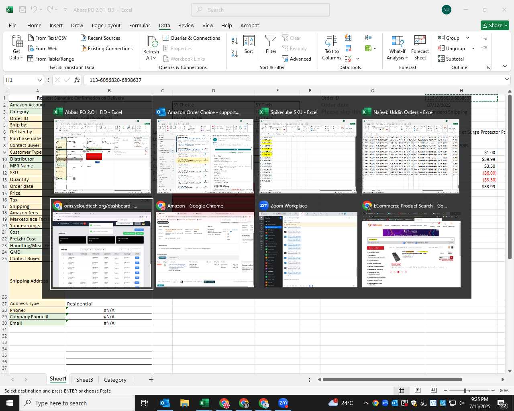Image resolution: width=514 pixels, height=411 pixels.
Task: Open the Outline dialog launcher
Action: click(489, 67)
